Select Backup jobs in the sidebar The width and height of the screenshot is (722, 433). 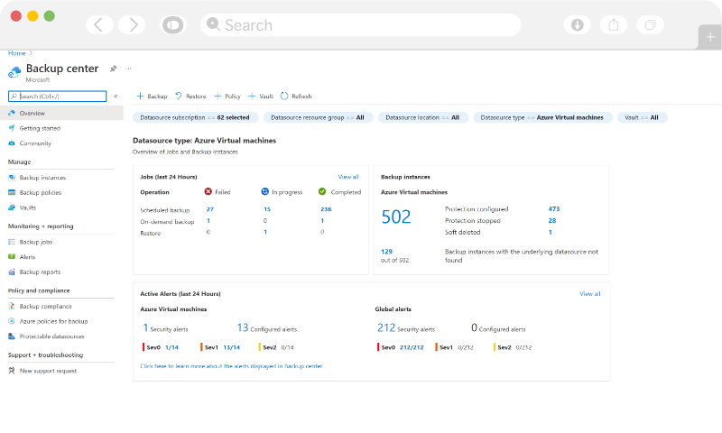tap(36, 243)
